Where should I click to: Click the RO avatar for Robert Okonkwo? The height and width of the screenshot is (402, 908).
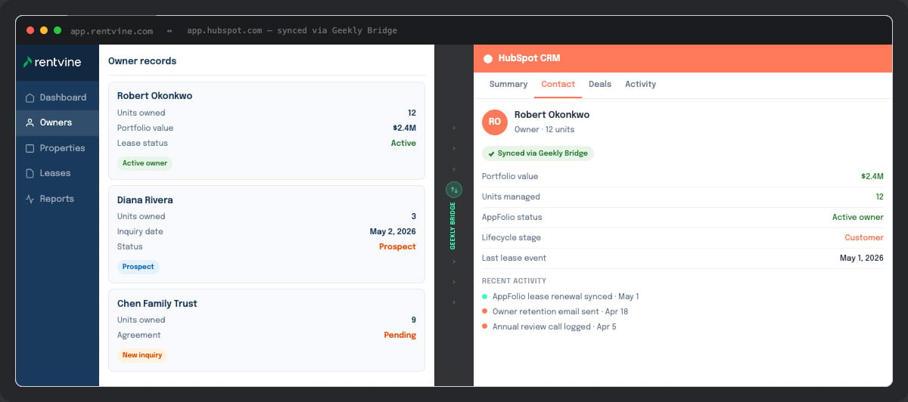pyautogui.click(x=495, y=121)
